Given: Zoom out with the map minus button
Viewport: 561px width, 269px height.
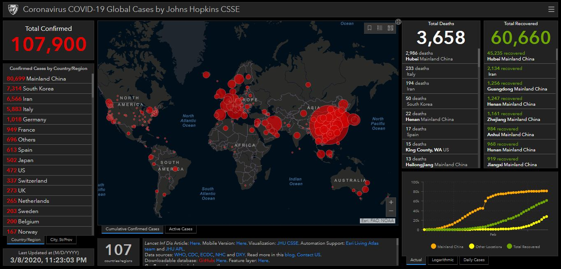Looking at the screenshot, I should tap(391, 211).
